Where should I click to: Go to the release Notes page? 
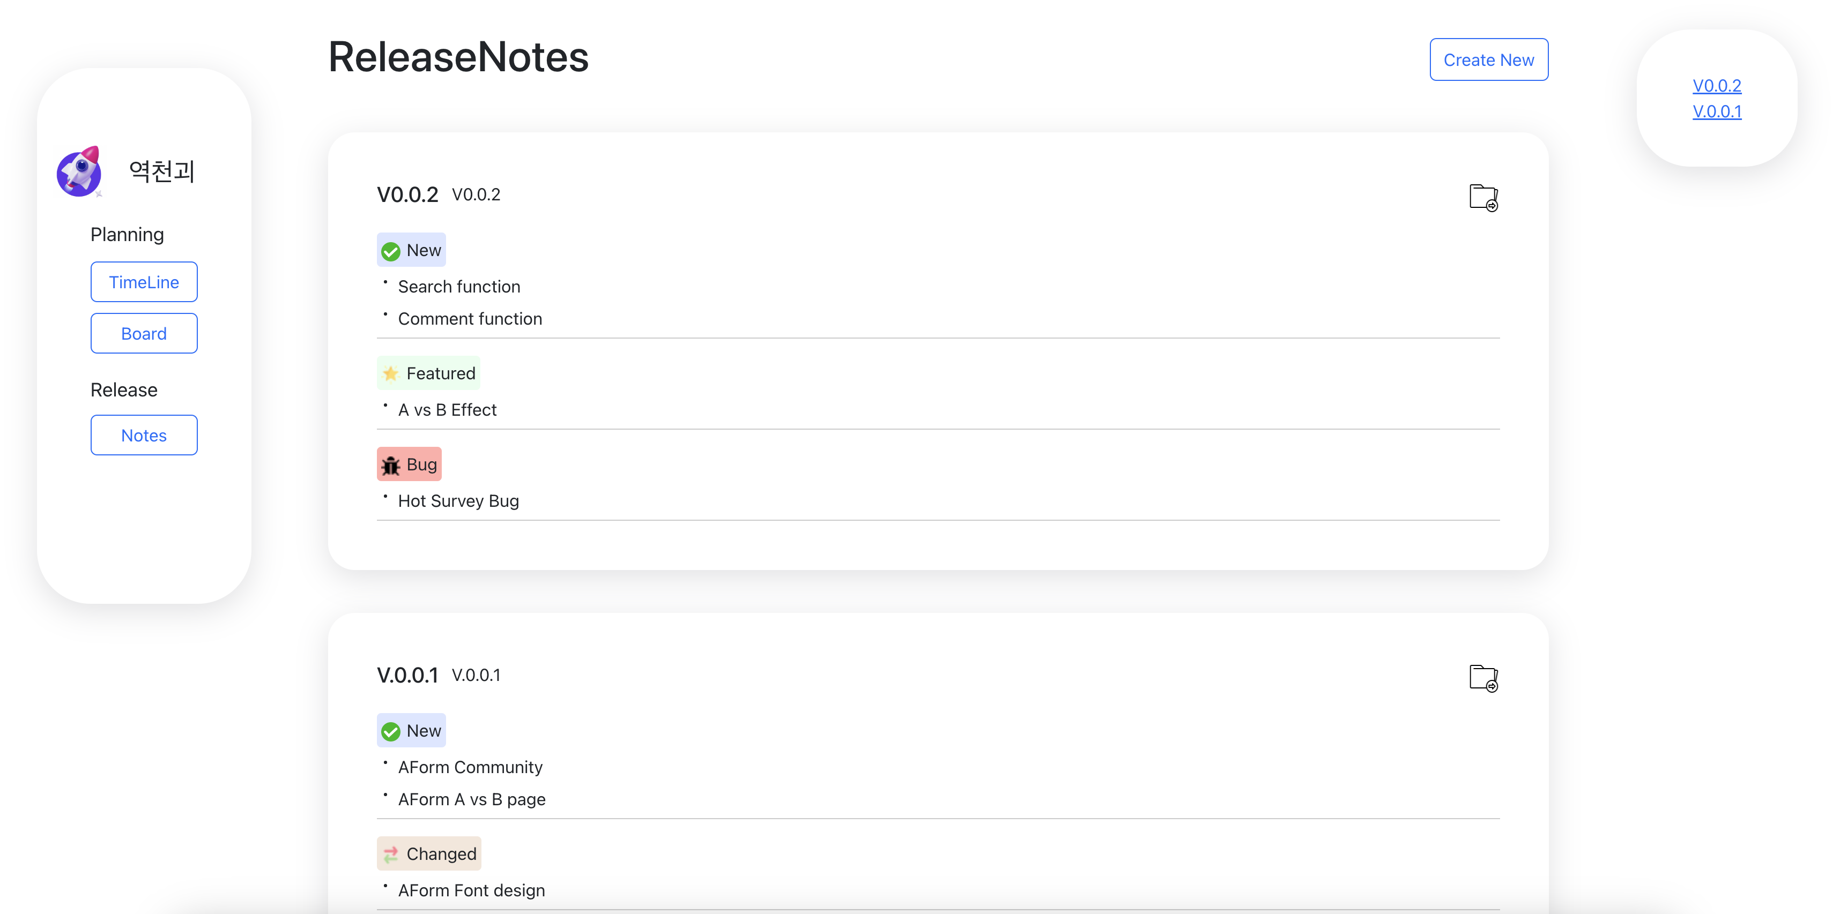[x=144, y=436]
